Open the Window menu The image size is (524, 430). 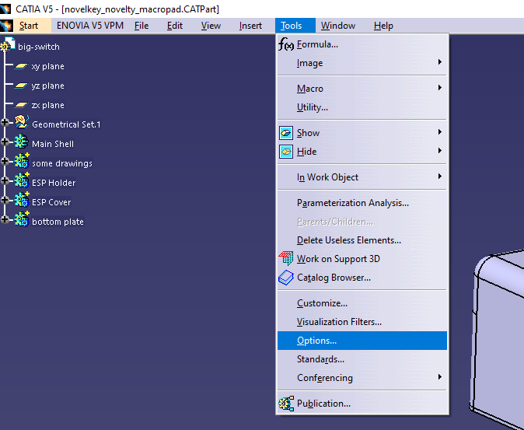point(338,26)
